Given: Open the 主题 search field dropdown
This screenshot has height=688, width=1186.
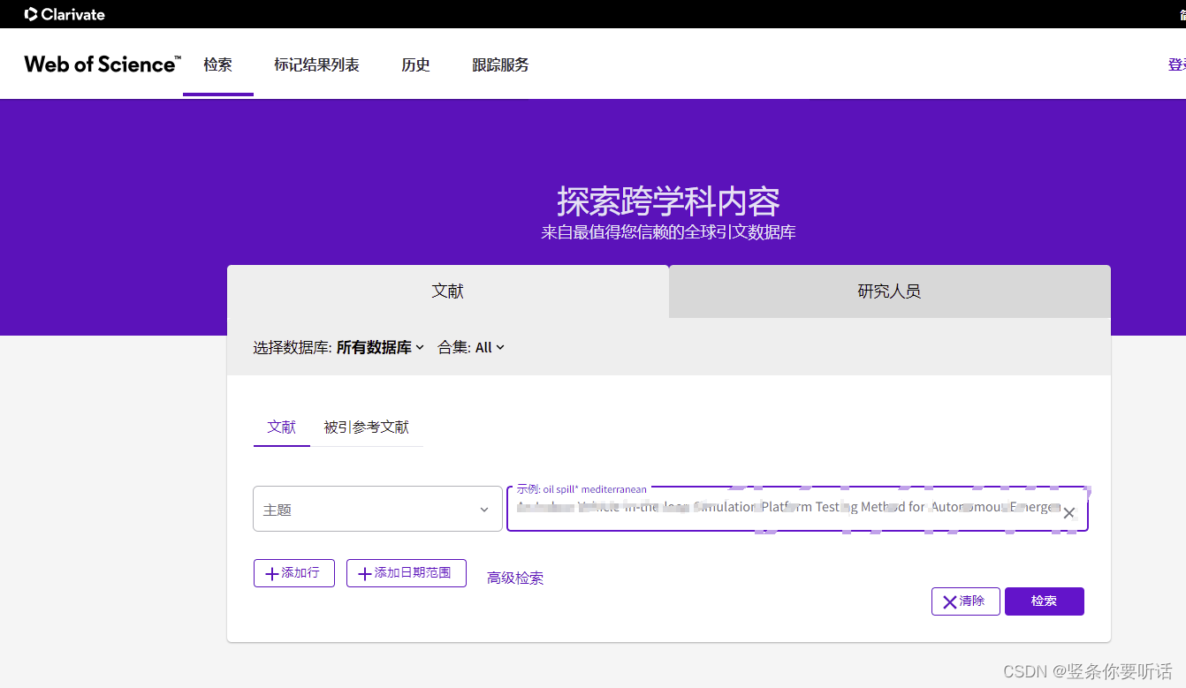Looking at the screenshot, I should tap(377, 509).
